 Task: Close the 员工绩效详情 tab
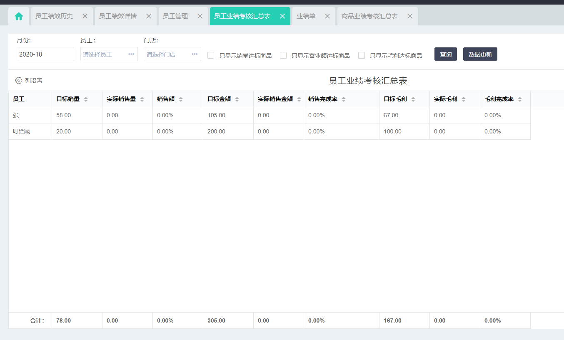(149, 16)
